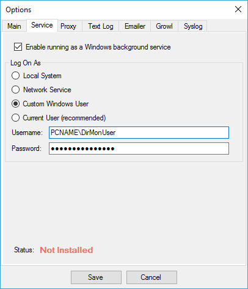Viewport: 248px width, 289px height.
Task: Click the Log On As group label
Action: pos(26,63)
